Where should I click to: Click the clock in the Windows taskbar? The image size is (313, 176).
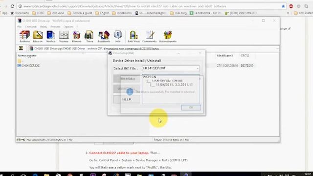click(x=308, y=174)
